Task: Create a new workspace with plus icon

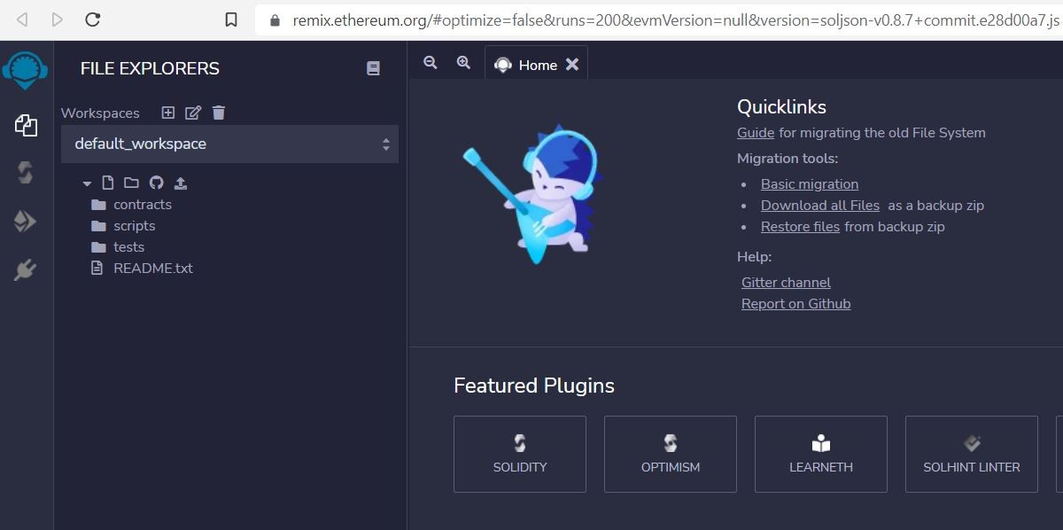Action: [168, 113]
